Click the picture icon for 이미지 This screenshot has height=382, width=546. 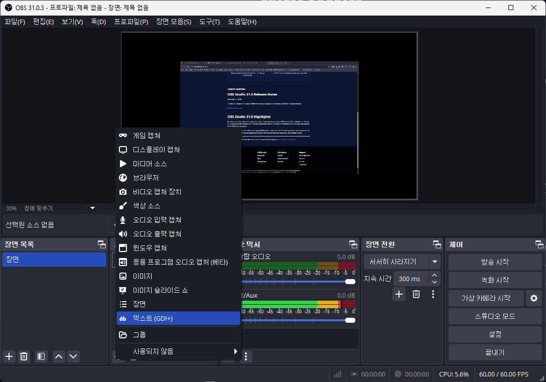click(x=123, y=276)
